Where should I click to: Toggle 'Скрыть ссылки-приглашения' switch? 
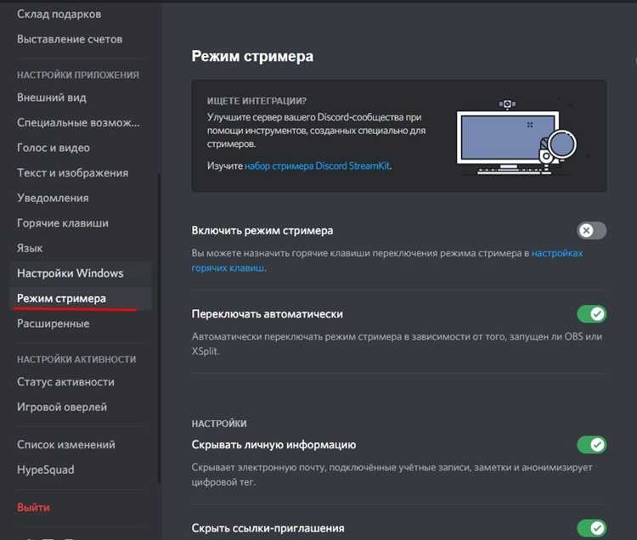[x=591, y=528]
